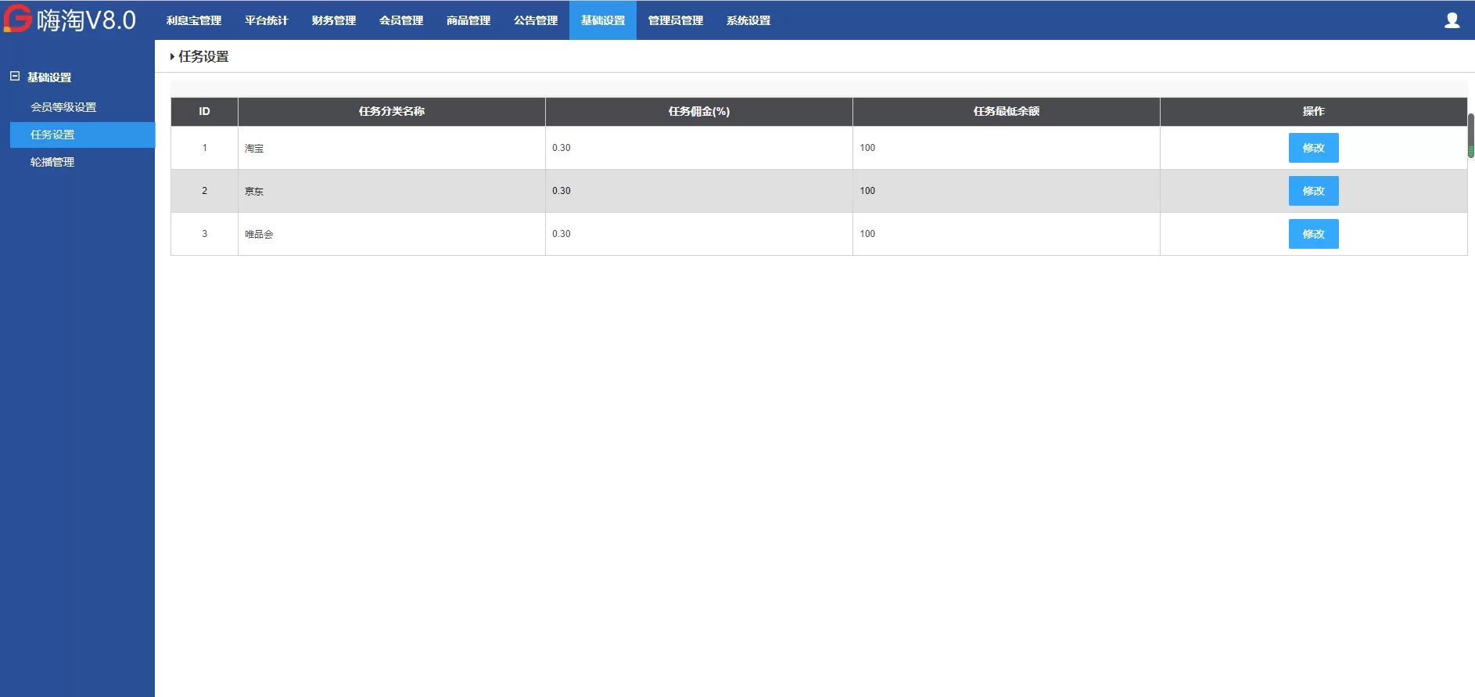Click the 0.30 commission in 唯品会 row
This screenshot has height=697, width=1475.
click(562, 234)
